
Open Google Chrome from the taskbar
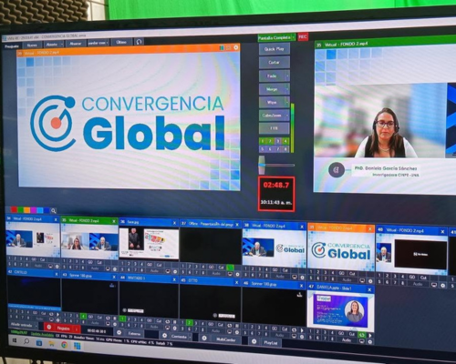pyautogui.click(x=64, y=345)
